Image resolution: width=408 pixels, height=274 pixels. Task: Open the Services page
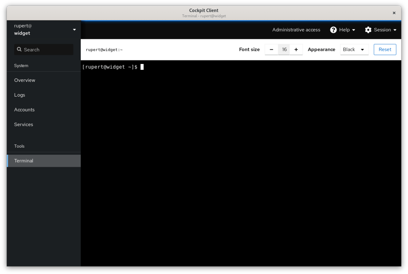[x=24, y=124]
